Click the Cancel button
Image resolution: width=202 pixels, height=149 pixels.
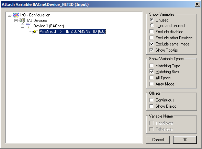158,140
